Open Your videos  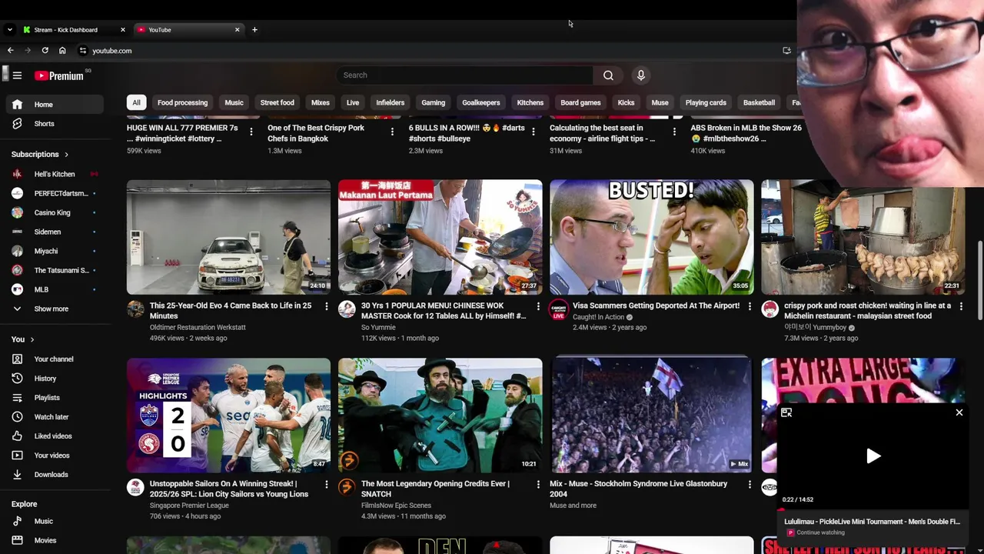(54, 456)
